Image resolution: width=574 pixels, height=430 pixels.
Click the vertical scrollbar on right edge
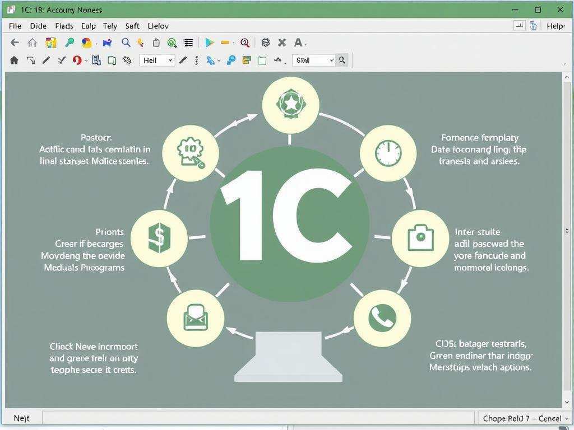coord(567,230)
